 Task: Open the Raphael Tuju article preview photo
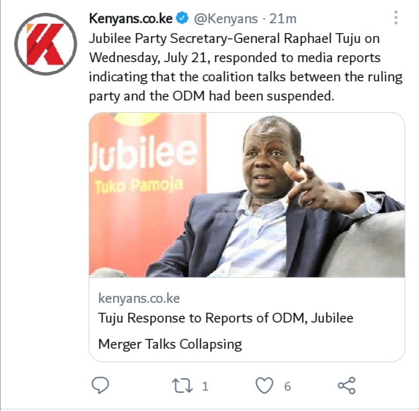click(x=247, y=195)
